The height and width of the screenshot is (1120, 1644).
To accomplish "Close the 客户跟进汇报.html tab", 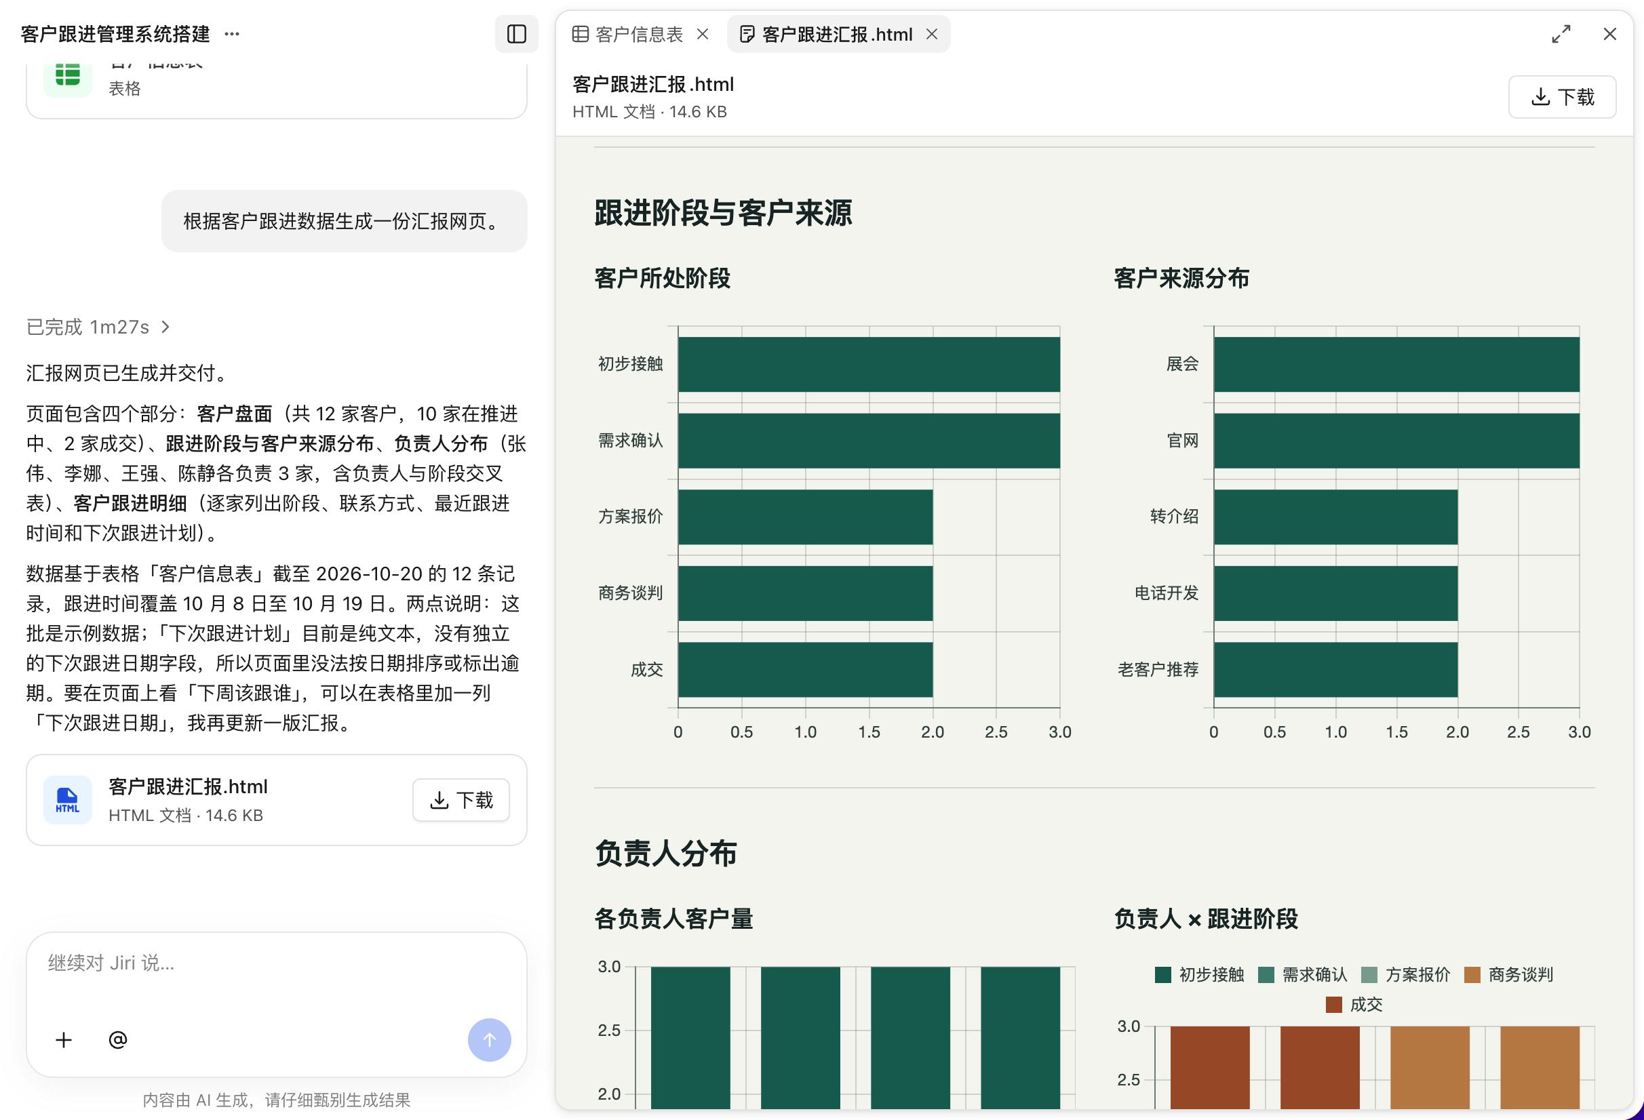I will pyautogui.click(x=932, y=34).
